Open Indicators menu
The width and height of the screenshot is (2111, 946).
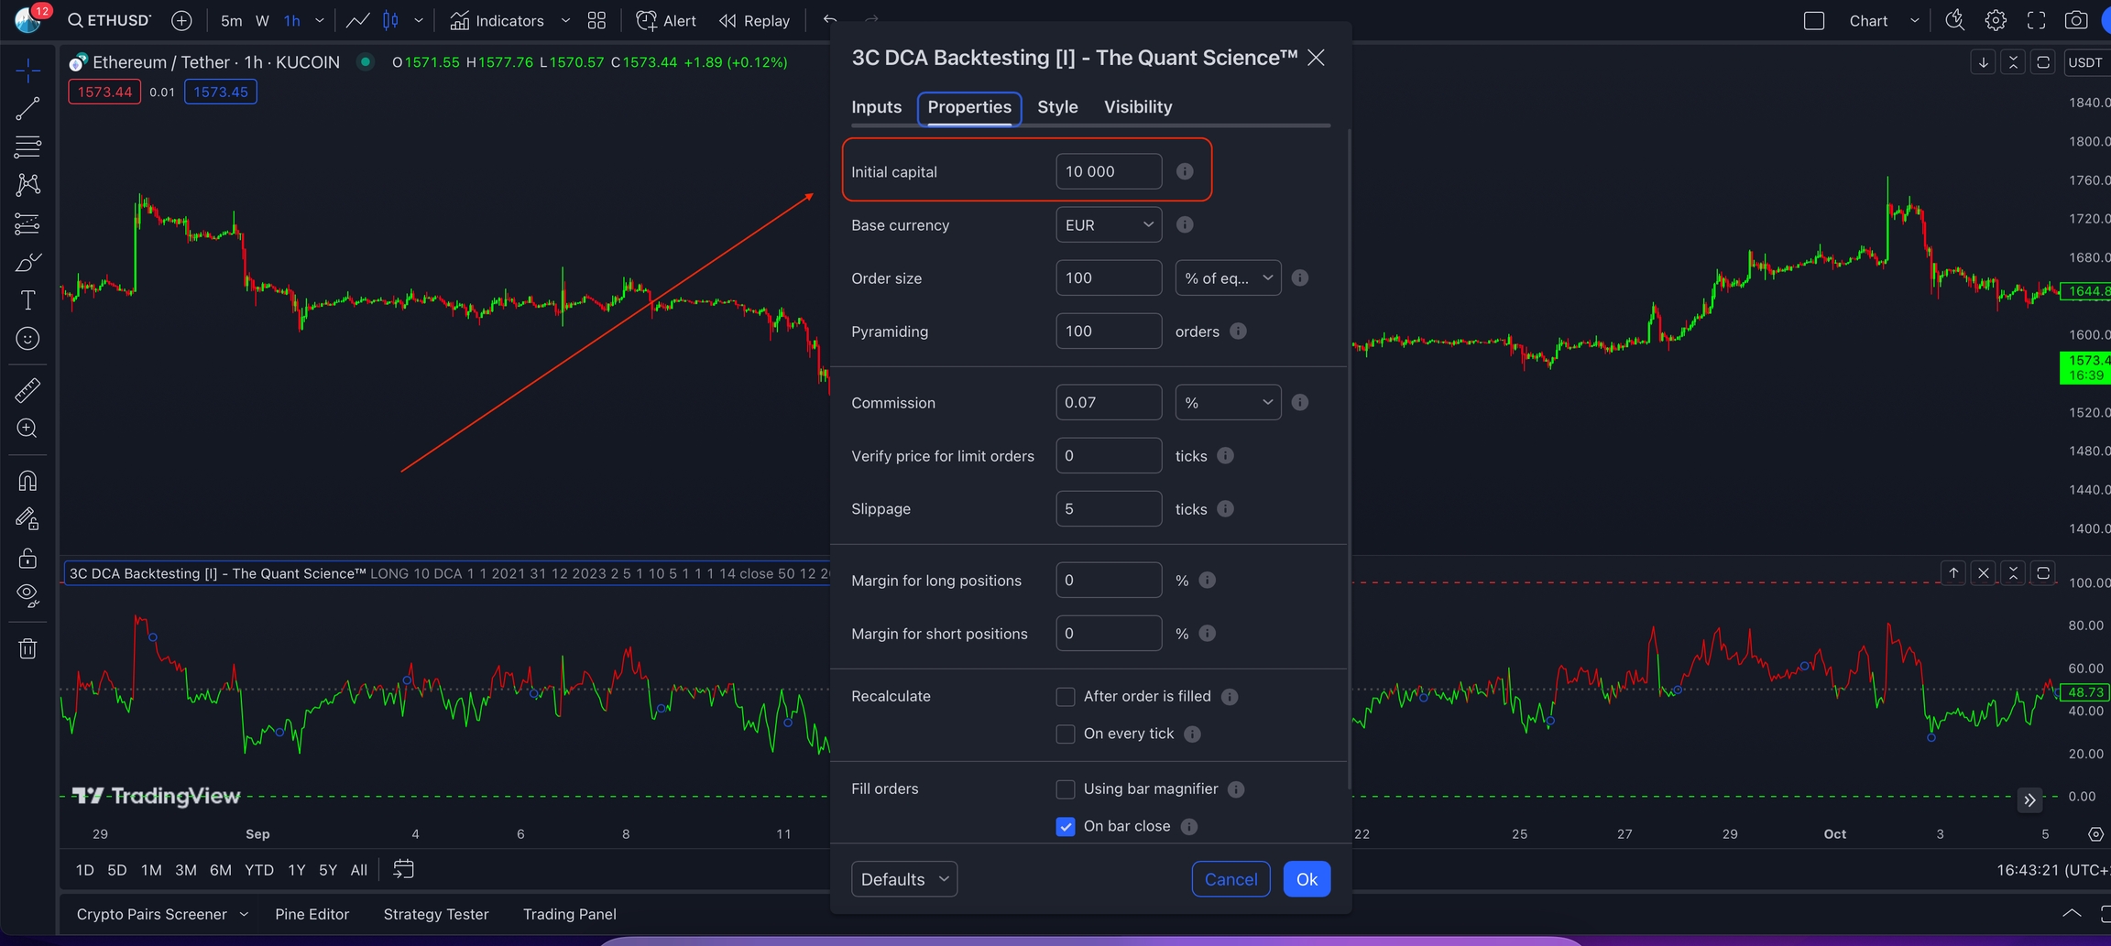click(498, 20)
